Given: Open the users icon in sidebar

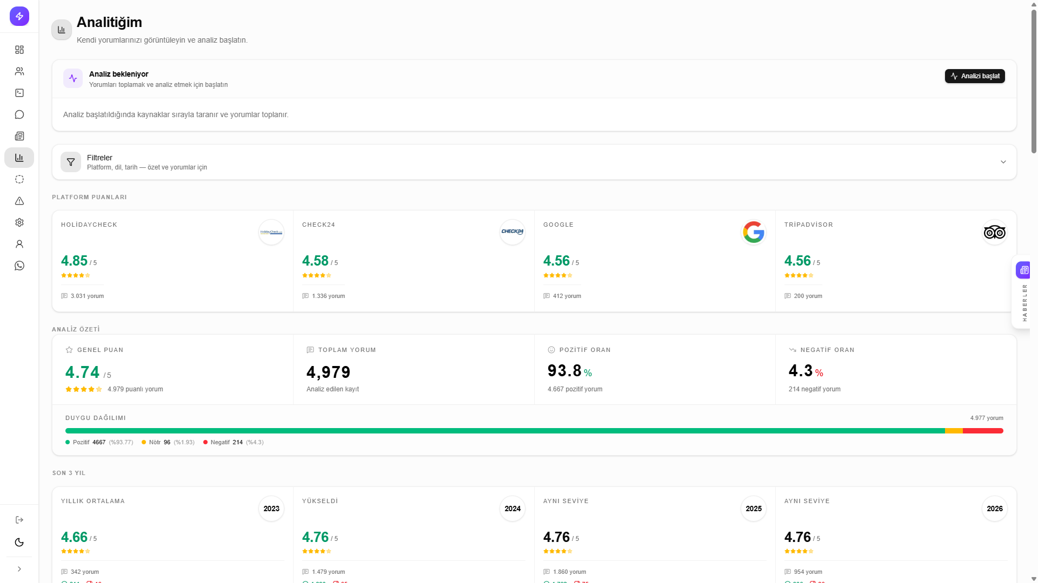Looking at the screenshot, I should coord(19,71).
